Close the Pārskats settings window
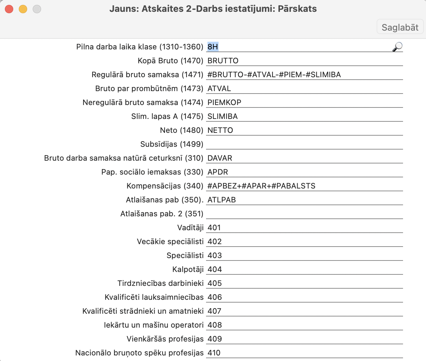Viewport: 426px width, 361px height. pyautogui.click(x=9, y=9)
